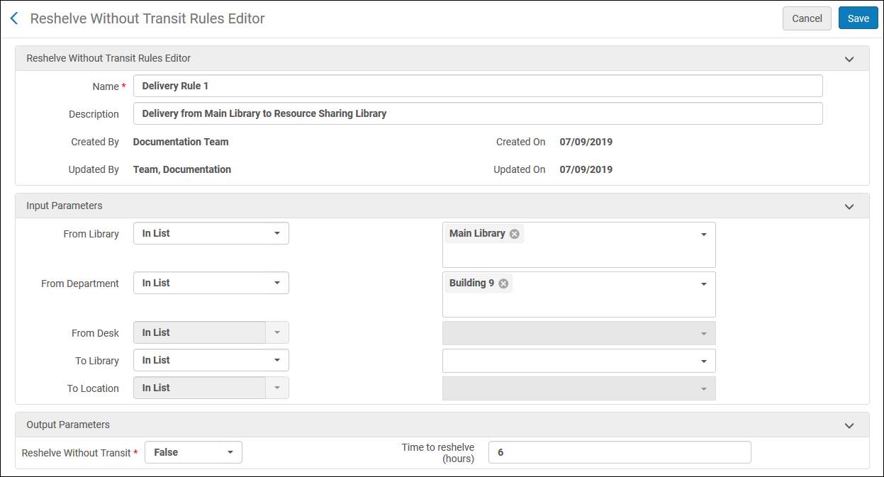The height and width of the screenshot is (477, 884).
Task: Remove Building 9 tag from list
Action: [503, 284]
